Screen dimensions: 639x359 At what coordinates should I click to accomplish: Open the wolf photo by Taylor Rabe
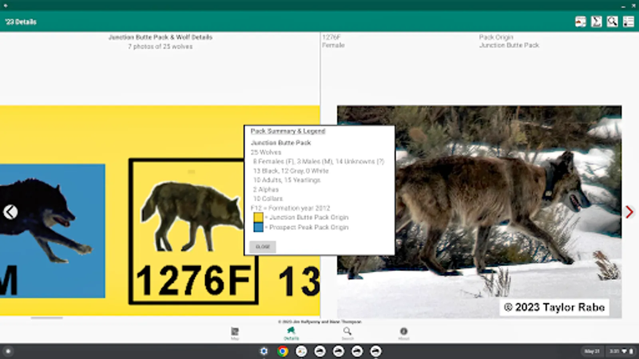pos(479,211)
